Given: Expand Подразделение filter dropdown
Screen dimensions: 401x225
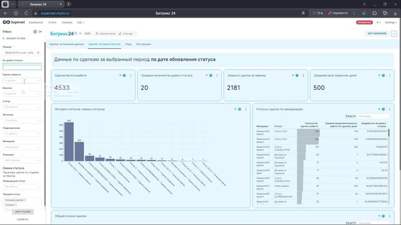Looking at the screenshot, I should pos(22,133).
